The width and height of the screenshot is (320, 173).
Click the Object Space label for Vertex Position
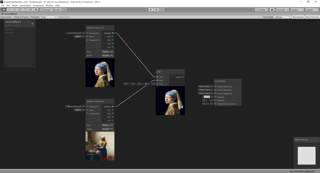coord(205,86)
